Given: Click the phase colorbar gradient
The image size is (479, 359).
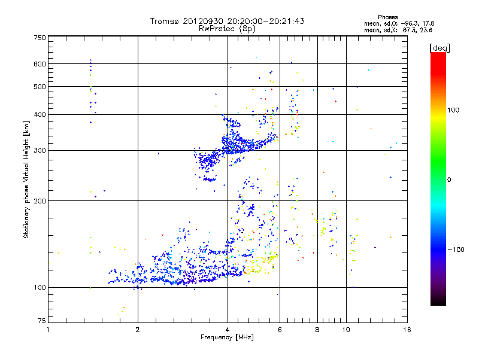Looking at the screenshot, I should [438, 178].
